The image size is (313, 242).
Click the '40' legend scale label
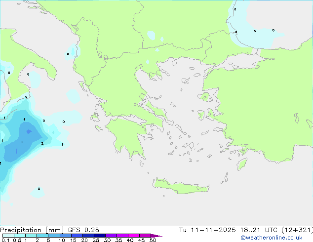coord(130,240)
